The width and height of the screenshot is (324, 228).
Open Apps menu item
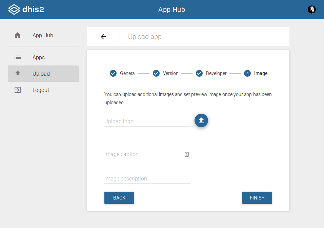(43, 57)
